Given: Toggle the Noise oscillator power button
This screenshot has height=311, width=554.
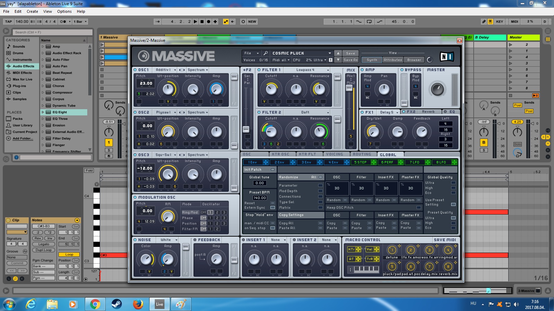Looking at the screenshot, I should pos(135,240).
